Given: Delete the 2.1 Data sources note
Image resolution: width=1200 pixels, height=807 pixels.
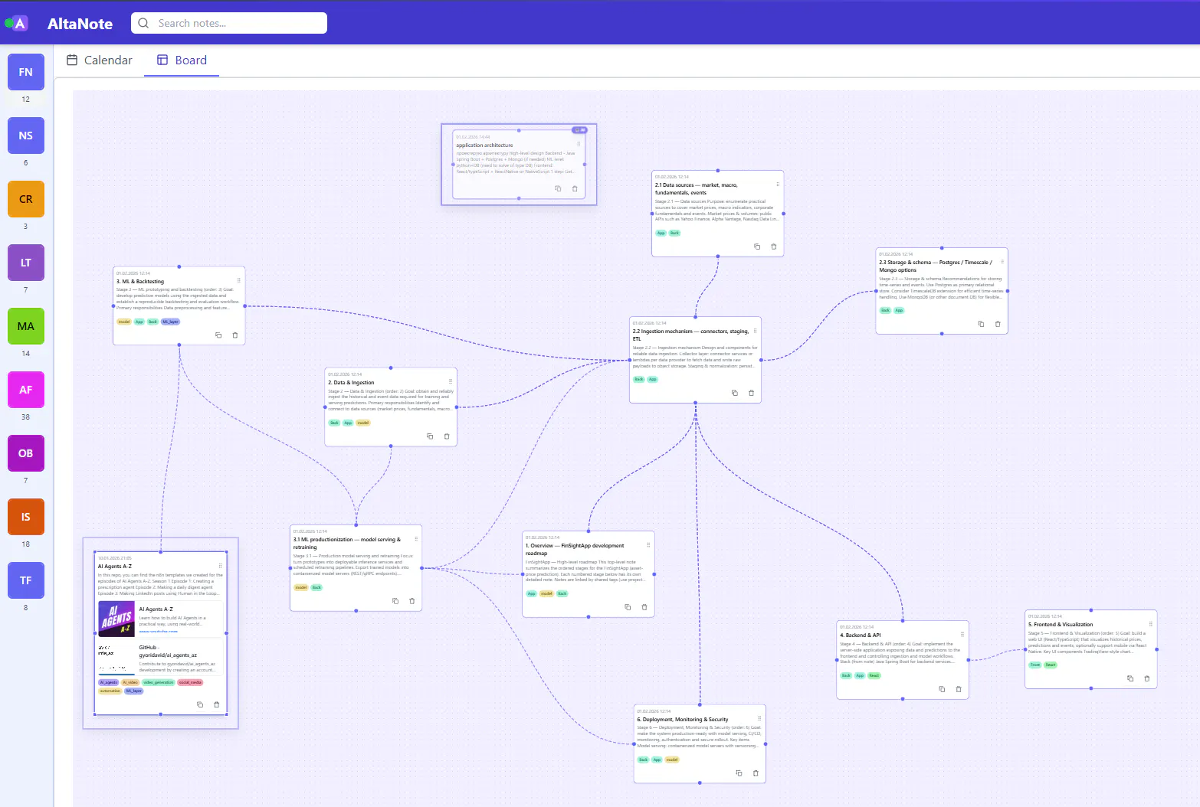Looking at the screenshot, I should 773,247.
